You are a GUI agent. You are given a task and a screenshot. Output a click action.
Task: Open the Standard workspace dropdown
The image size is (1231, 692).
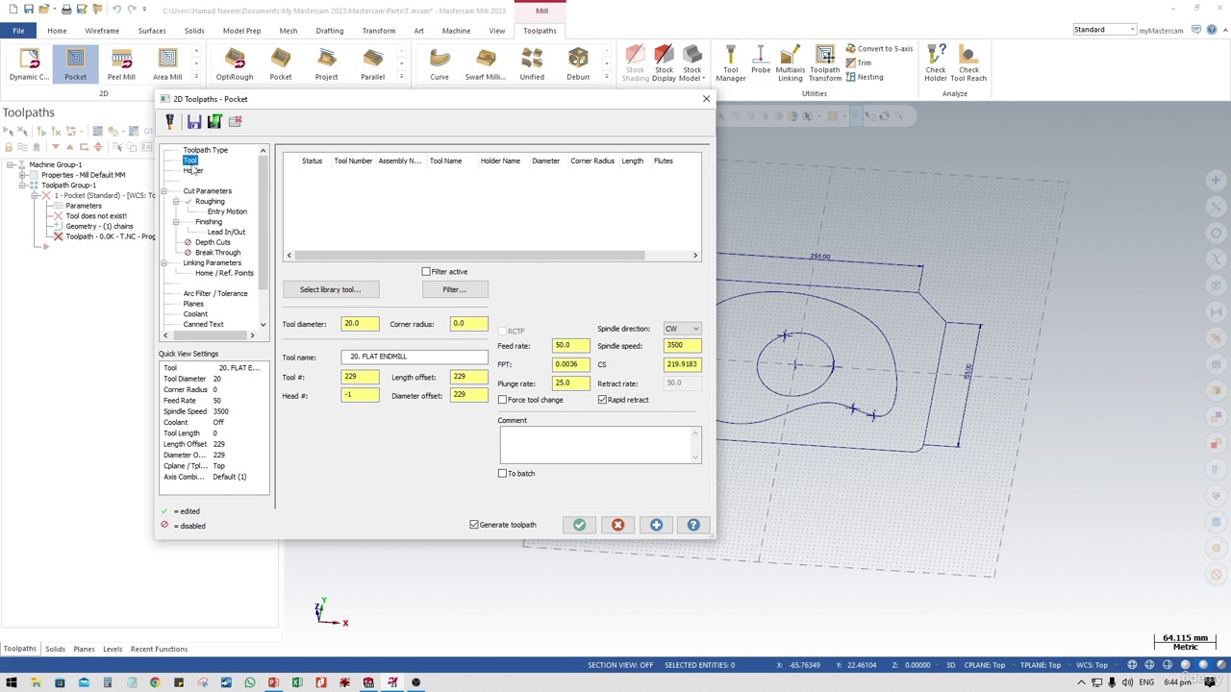tap(1105, 30)
